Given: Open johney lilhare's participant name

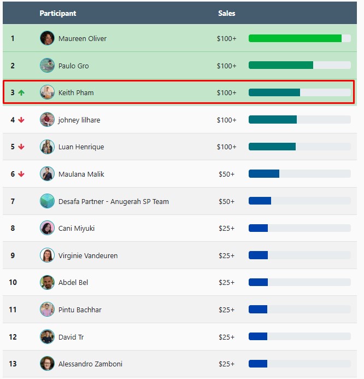Looking at the screenshot, I should [79, 120].
